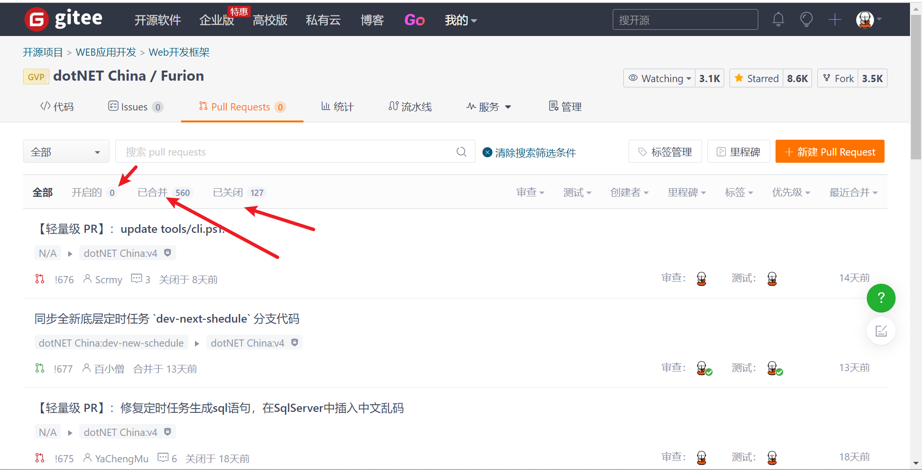Click reviewer avatar for PR !675
The image size is (922, 470).
tap(702, 458)
